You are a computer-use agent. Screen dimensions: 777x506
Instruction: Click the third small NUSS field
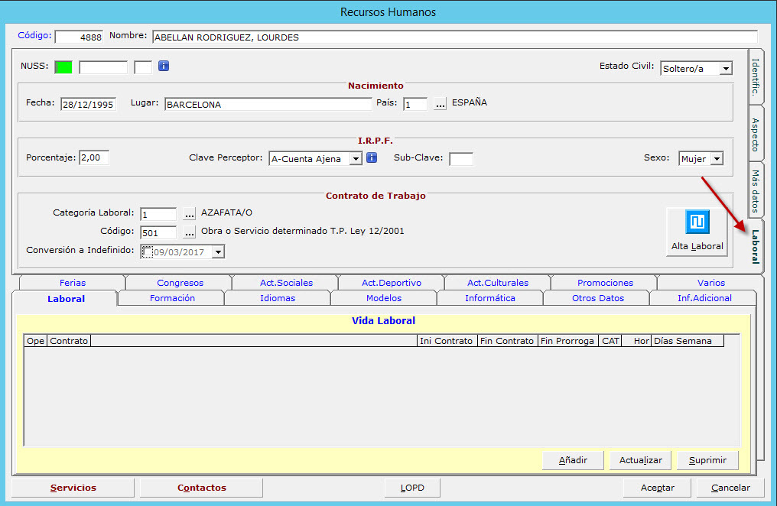(x=143, y=67)
